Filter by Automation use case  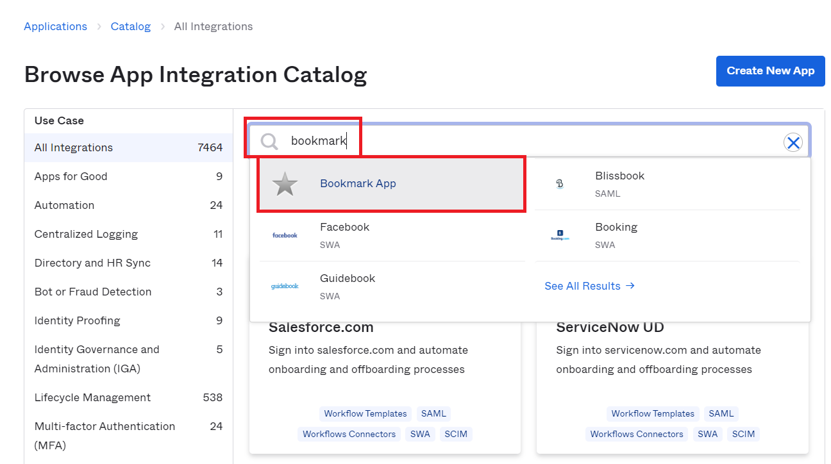pyautogui.click(x=128, y=205)
